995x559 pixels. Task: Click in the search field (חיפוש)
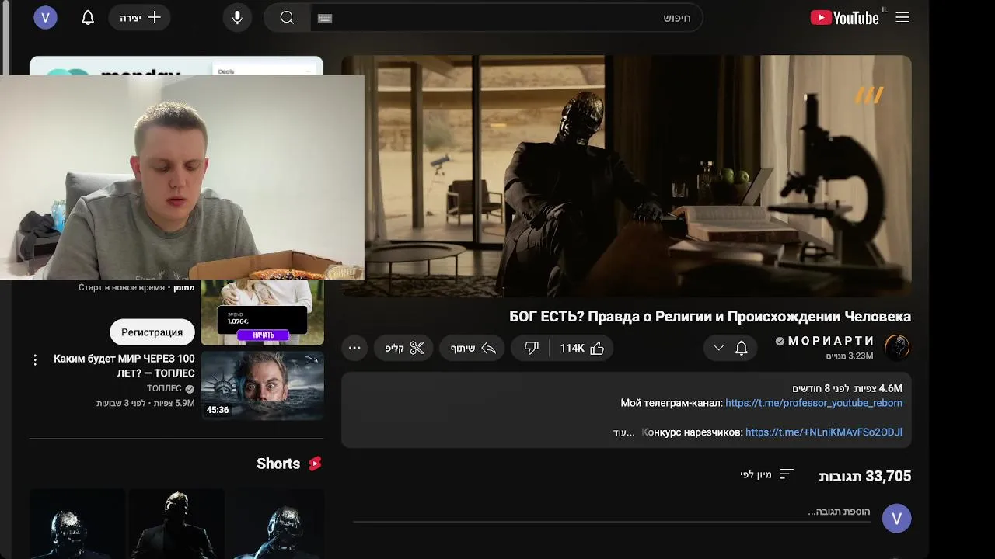point(506,18)
